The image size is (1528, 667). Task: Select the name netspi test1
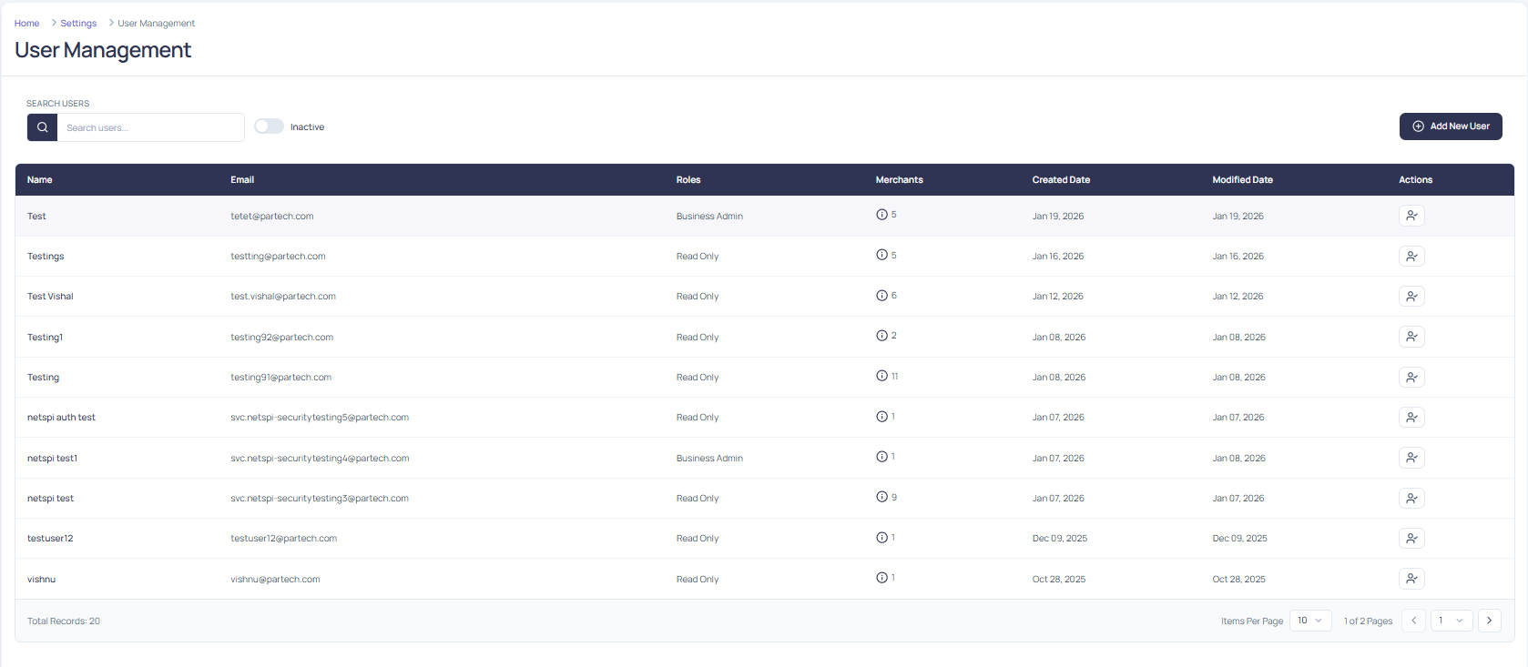(x=52, y=459)
